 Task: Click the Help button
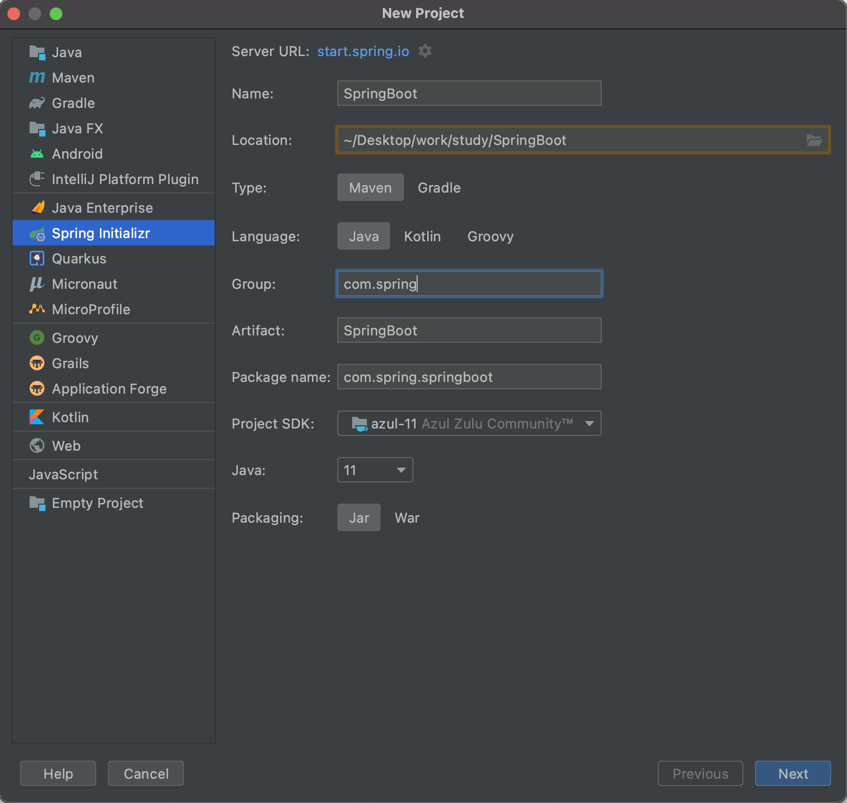[58, 773]
